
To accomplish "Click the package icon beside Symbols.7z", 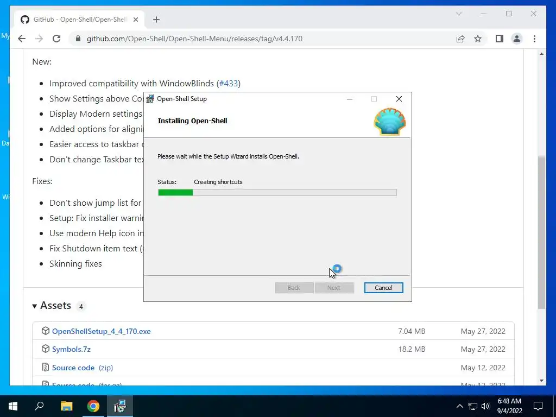I will 46,349.
